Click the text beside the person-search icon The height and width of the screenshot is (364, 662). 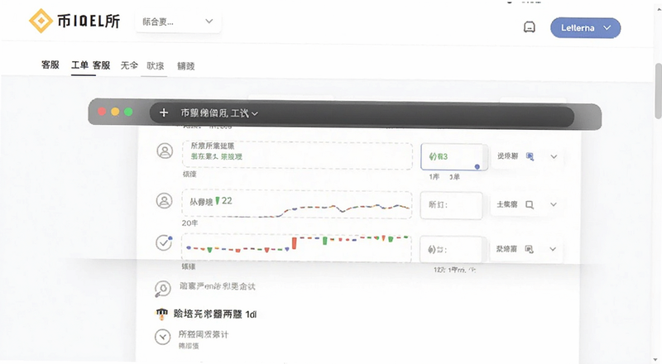(218, 286)
